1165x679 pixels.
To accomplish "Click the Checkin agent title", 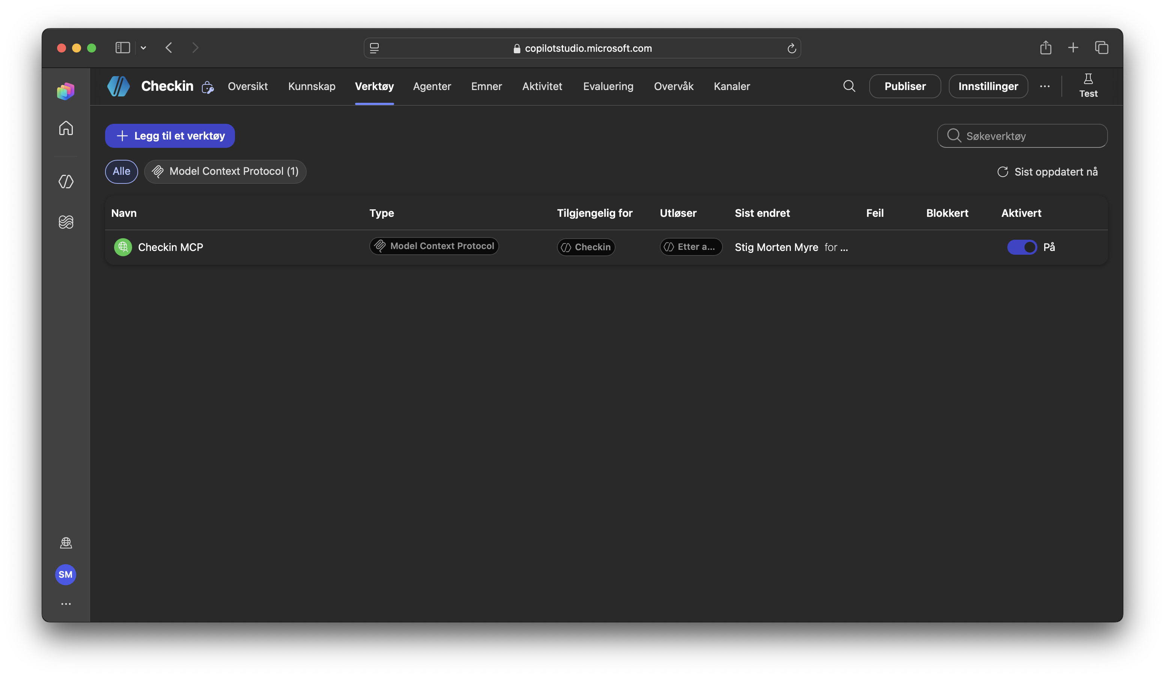I will click(167, 86).
